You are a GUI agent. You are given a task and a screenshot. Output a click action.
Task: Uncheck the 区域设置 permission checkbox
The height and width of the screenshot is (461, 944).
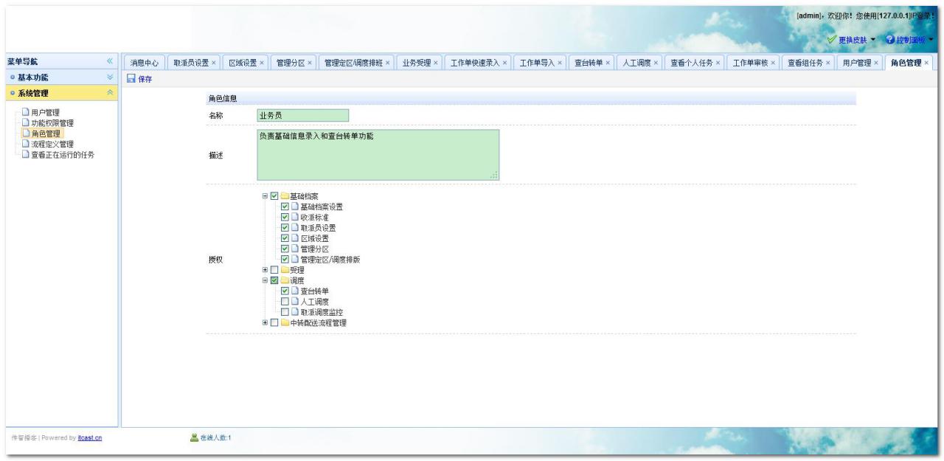pyautogui.click(x=285, y=238)
